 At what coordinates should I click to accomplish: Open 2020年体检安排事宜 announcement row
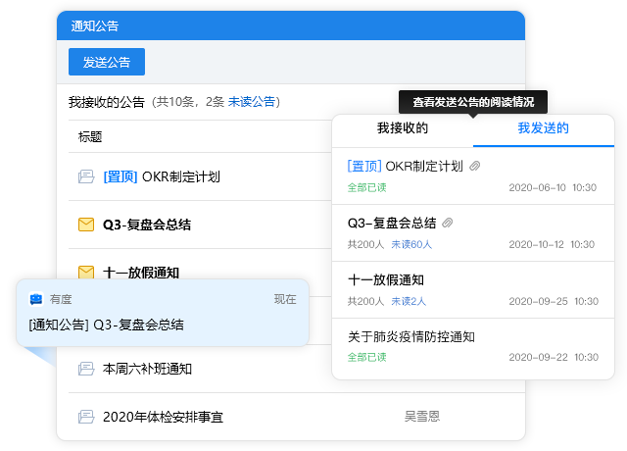tap(163, 417)
